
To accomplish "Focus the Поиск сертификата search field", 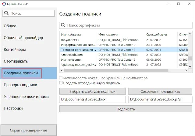I will click(x=126, y=25).
